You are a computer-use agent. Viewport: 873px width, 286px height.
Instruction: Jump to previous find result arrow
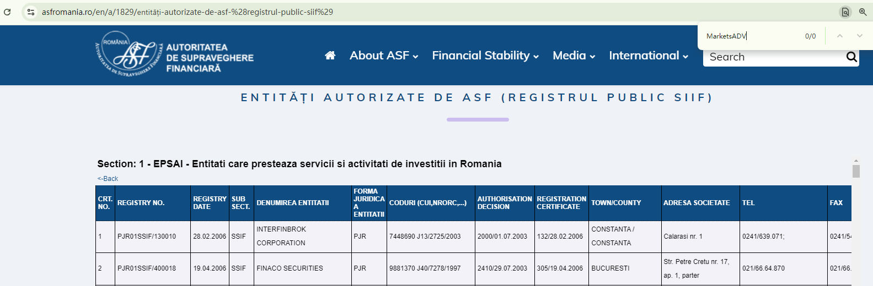click(840, 36)
